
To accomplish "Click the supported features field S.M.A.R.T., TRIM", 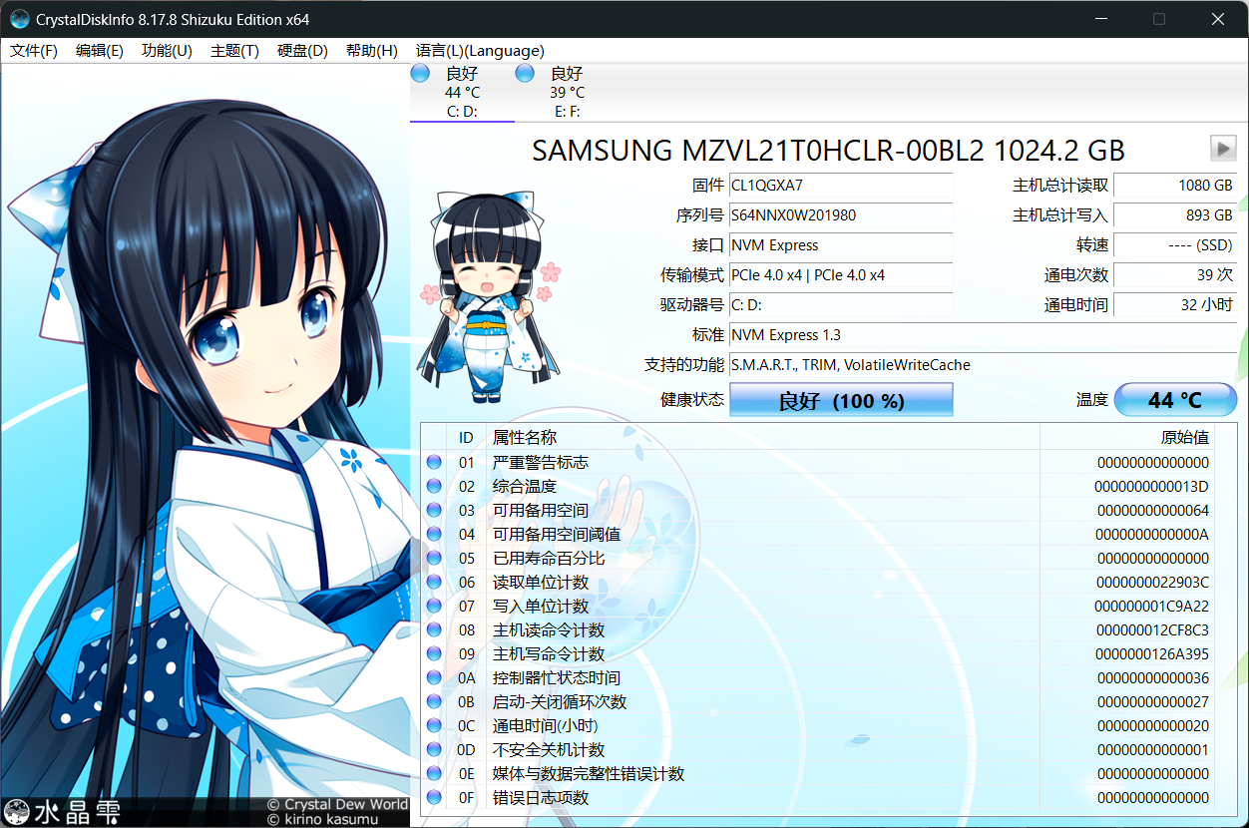I will click(983, 365).
